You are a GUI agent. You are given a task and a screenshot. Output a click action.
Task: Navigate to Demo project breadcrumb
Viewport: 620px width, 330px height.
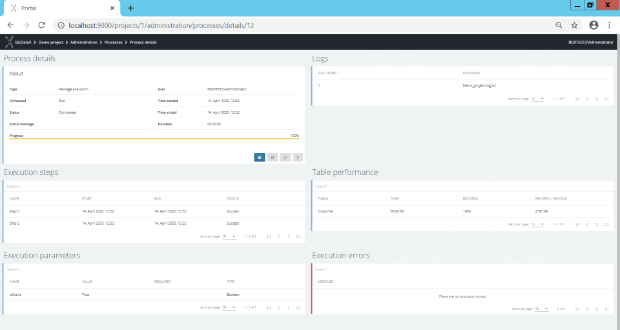tap(50, 42)
